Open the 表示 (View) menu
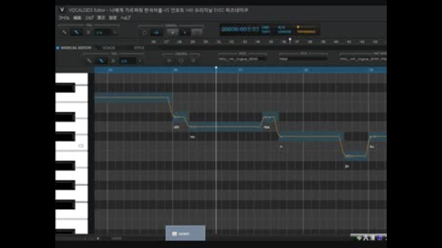Viewport: 442px width, 248px height. pyautogui.click(x=101, y=18)
